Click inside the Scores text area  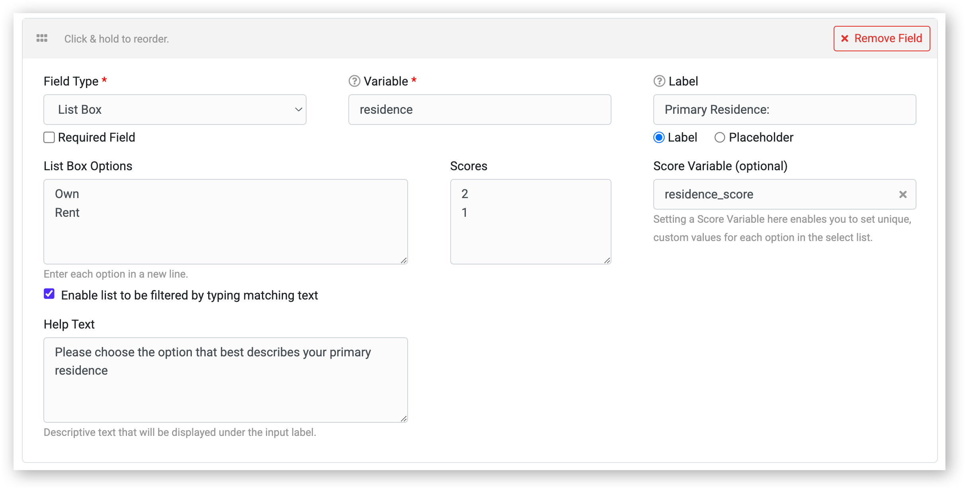click(x=531, y=222)
